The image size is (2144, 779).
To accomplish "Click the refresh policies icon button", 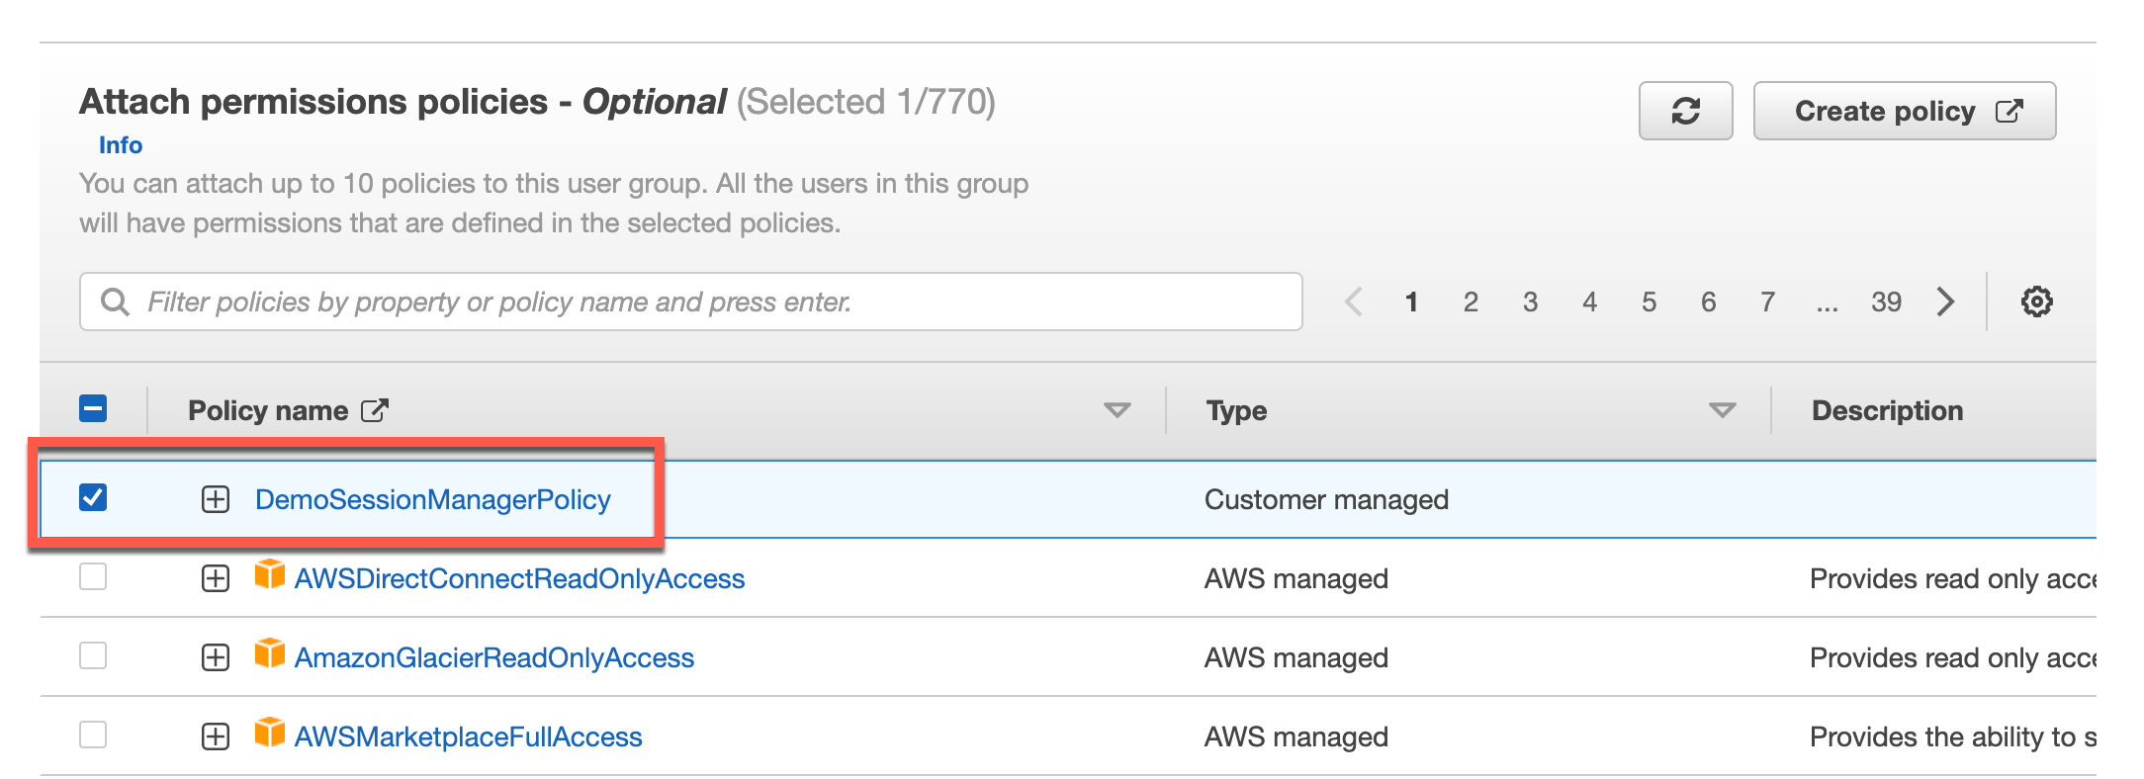I will tap(1685, 111).
